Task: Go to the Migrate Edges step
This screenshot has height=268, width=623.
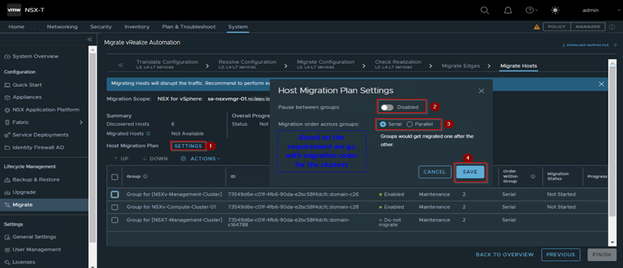Action: (x=460, y=66)
